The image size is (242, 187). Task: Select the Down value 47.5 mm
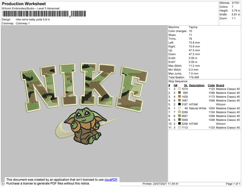tap(194, 54)
